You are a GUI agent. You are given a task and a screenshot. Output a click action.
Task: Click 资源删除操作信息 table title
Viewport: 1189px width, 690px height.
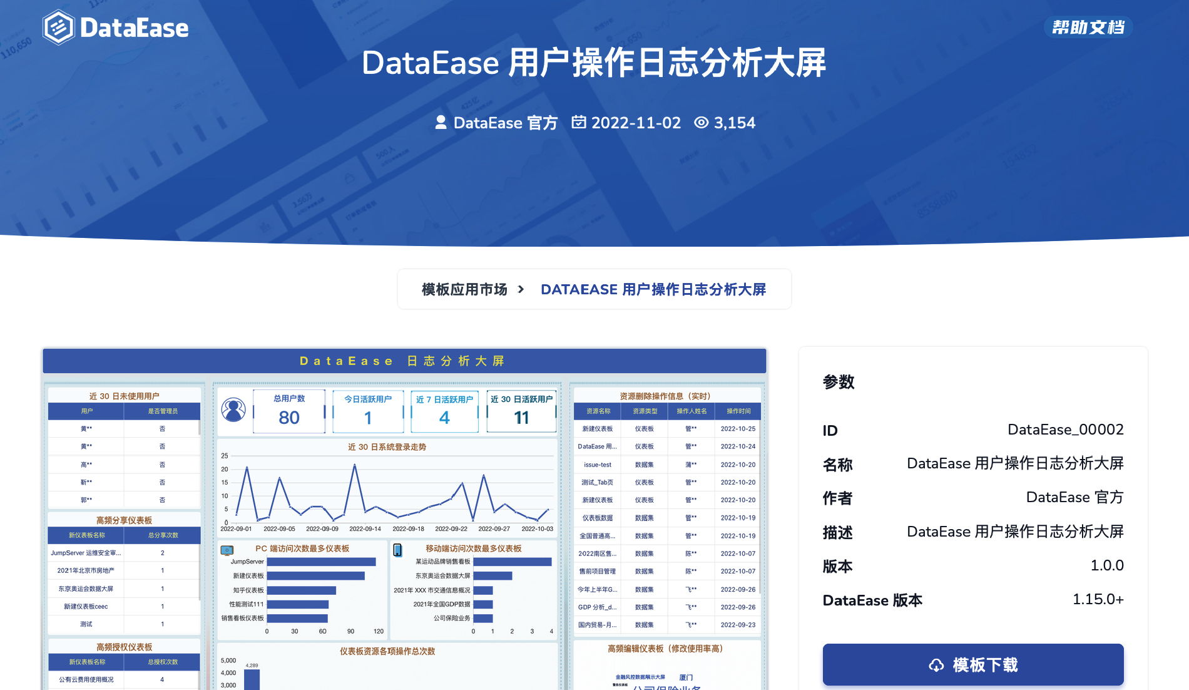pyautogui.click(x=665, y=396)
